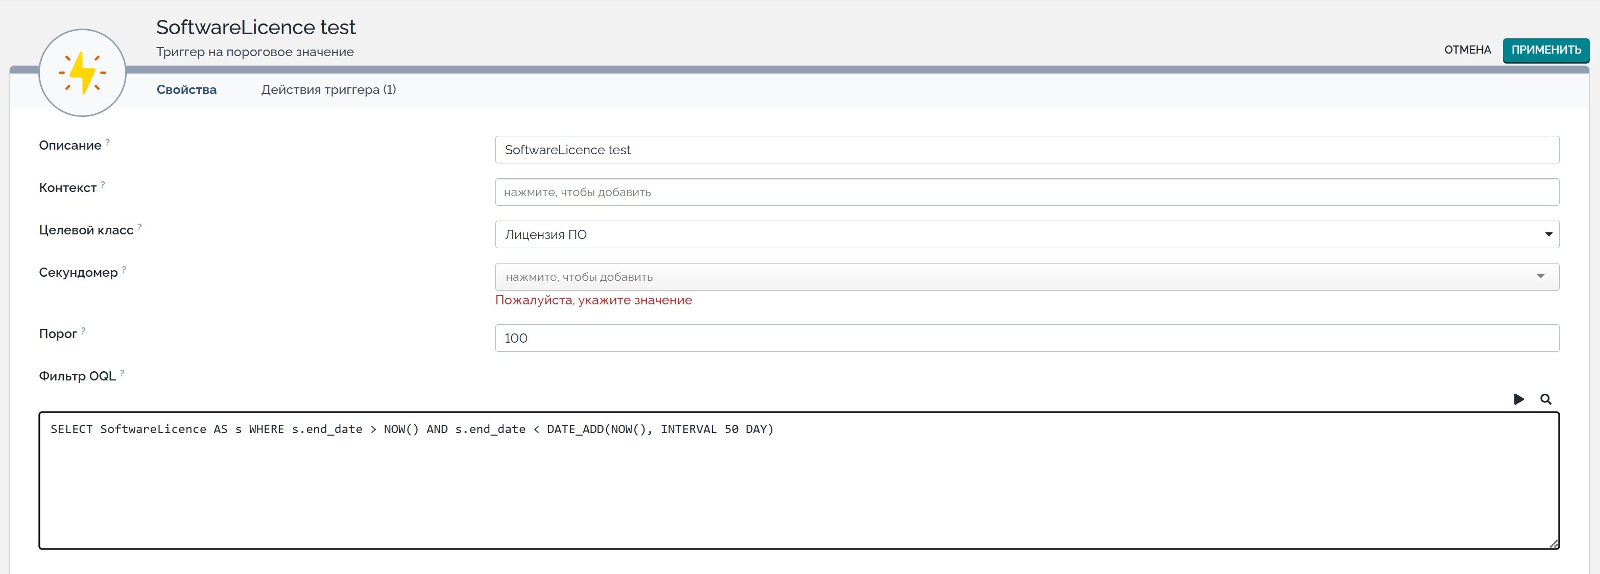Click the Порог label
Screen dimensions: 1600x574
point(58,333)
